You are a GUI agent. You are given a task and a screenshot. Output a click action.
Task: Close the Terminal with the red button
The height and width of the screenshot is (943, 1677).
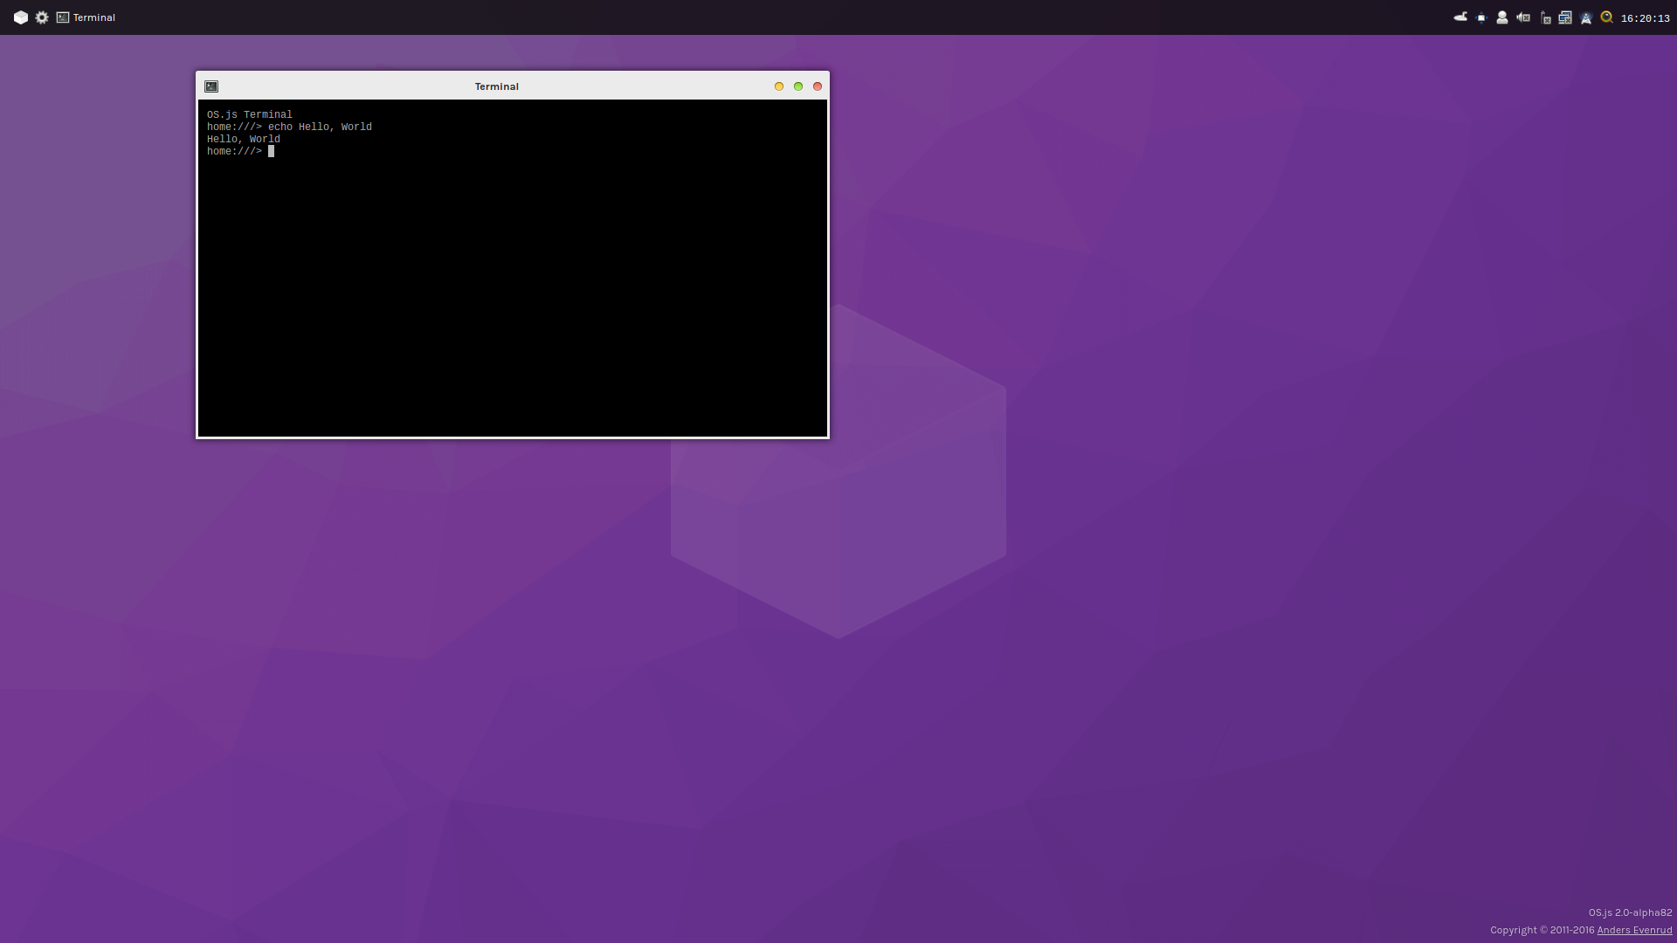coord(818,86)
